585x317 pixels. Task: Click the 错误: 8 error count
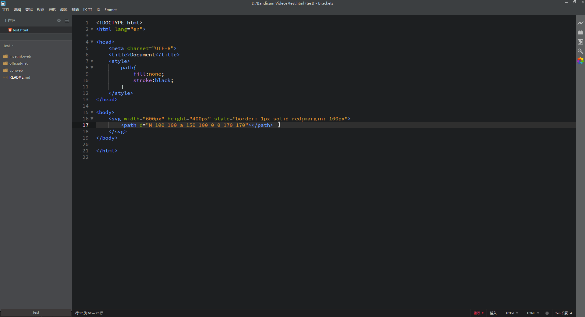pos(478,313)
